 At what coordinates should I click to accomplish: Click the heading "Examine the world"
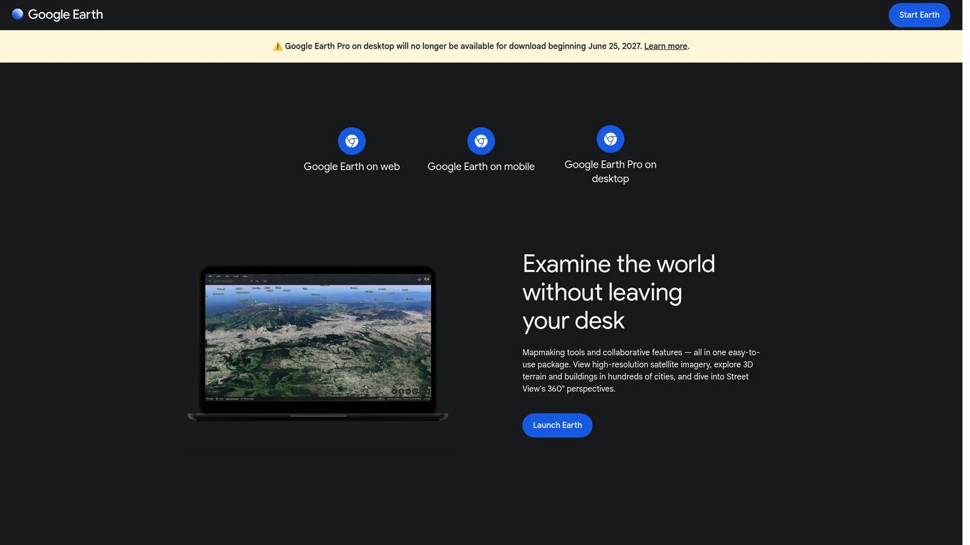pyautogui.click(x=618, y=292)
